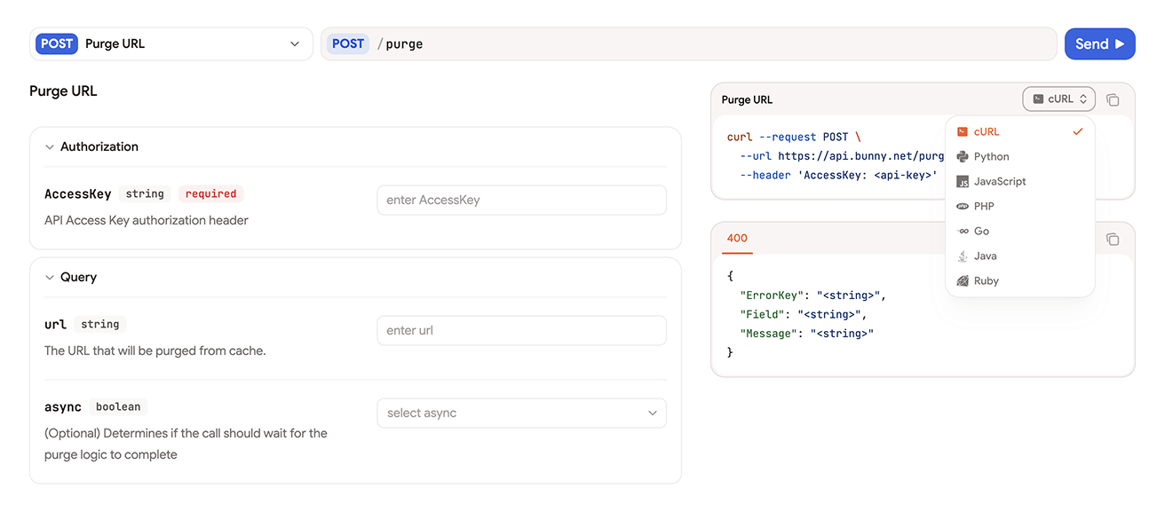
Task: Click the enter AccessKey input field
Action: point(521,201)
